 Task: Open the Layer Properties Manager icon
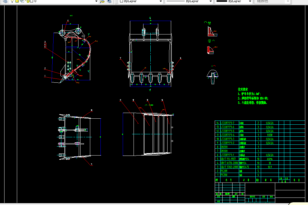(x=5, y=1)
